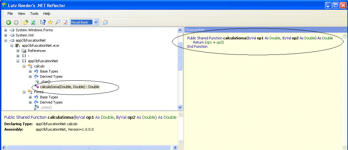Click the open envelope toolbar icon

pos(105,22)
